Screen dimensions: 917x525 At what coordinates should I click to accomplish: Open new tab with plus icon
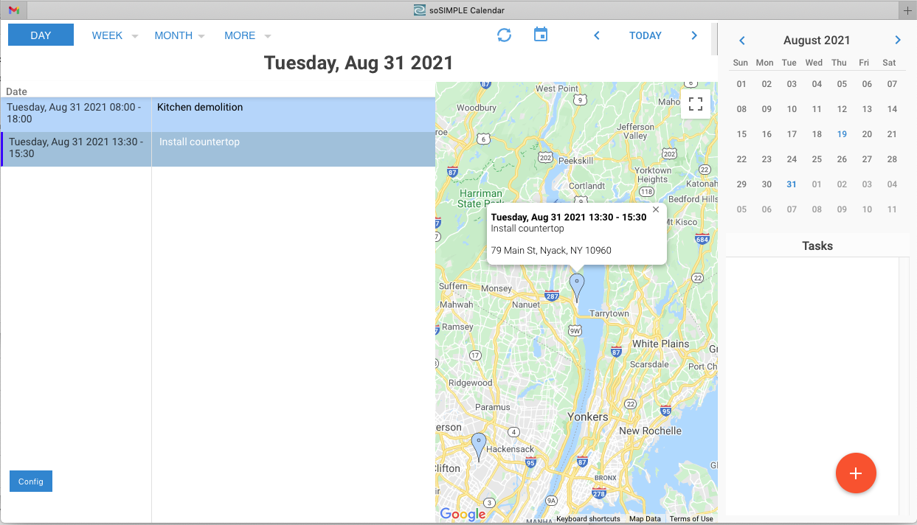coord(908,10)
